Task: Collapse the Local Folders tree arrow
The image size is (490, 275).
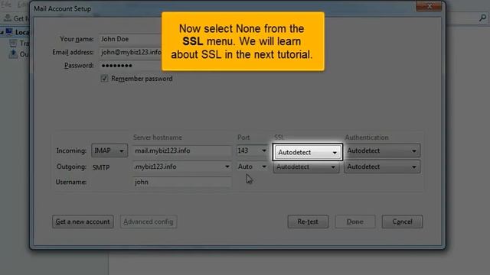Action: click(x=2, y=32)
